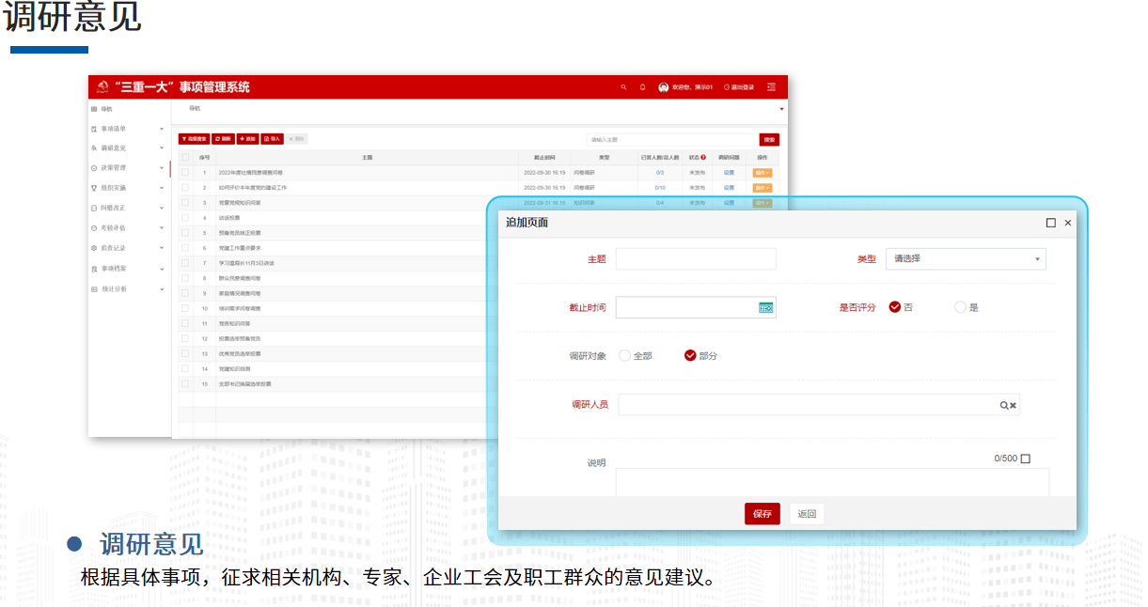Click the 纠错改正 sidebar icon
This screenshot has height=607, width=1148.
coord(94,208)
